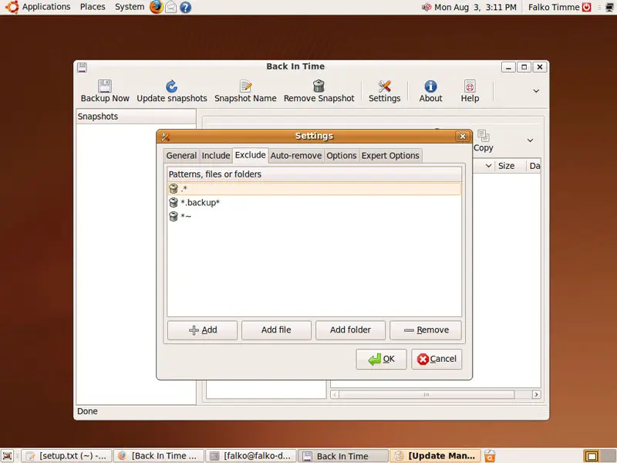Open the About info icon
This screenshot has height=463, width=617.
(430, 86)
